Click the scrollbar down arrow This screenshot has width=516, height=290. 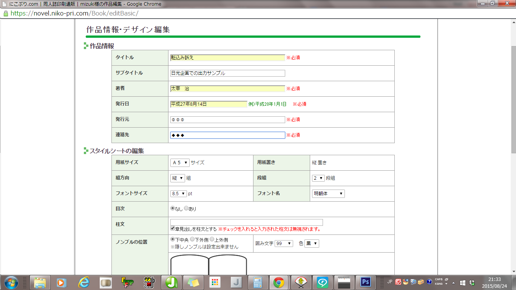[x=513, y=272]
